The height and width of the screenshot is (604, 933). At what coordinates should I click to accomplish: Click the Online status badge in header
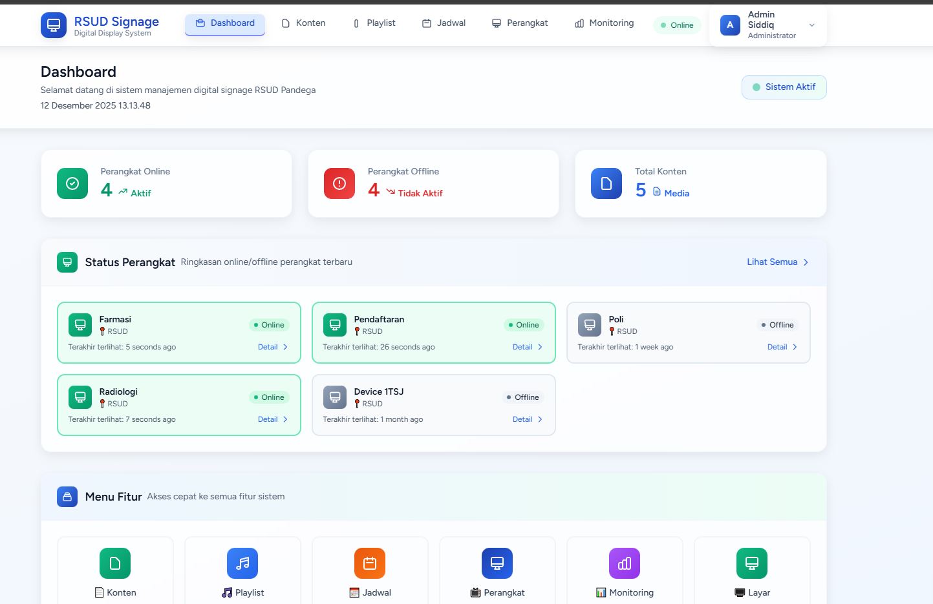[677, 25]
